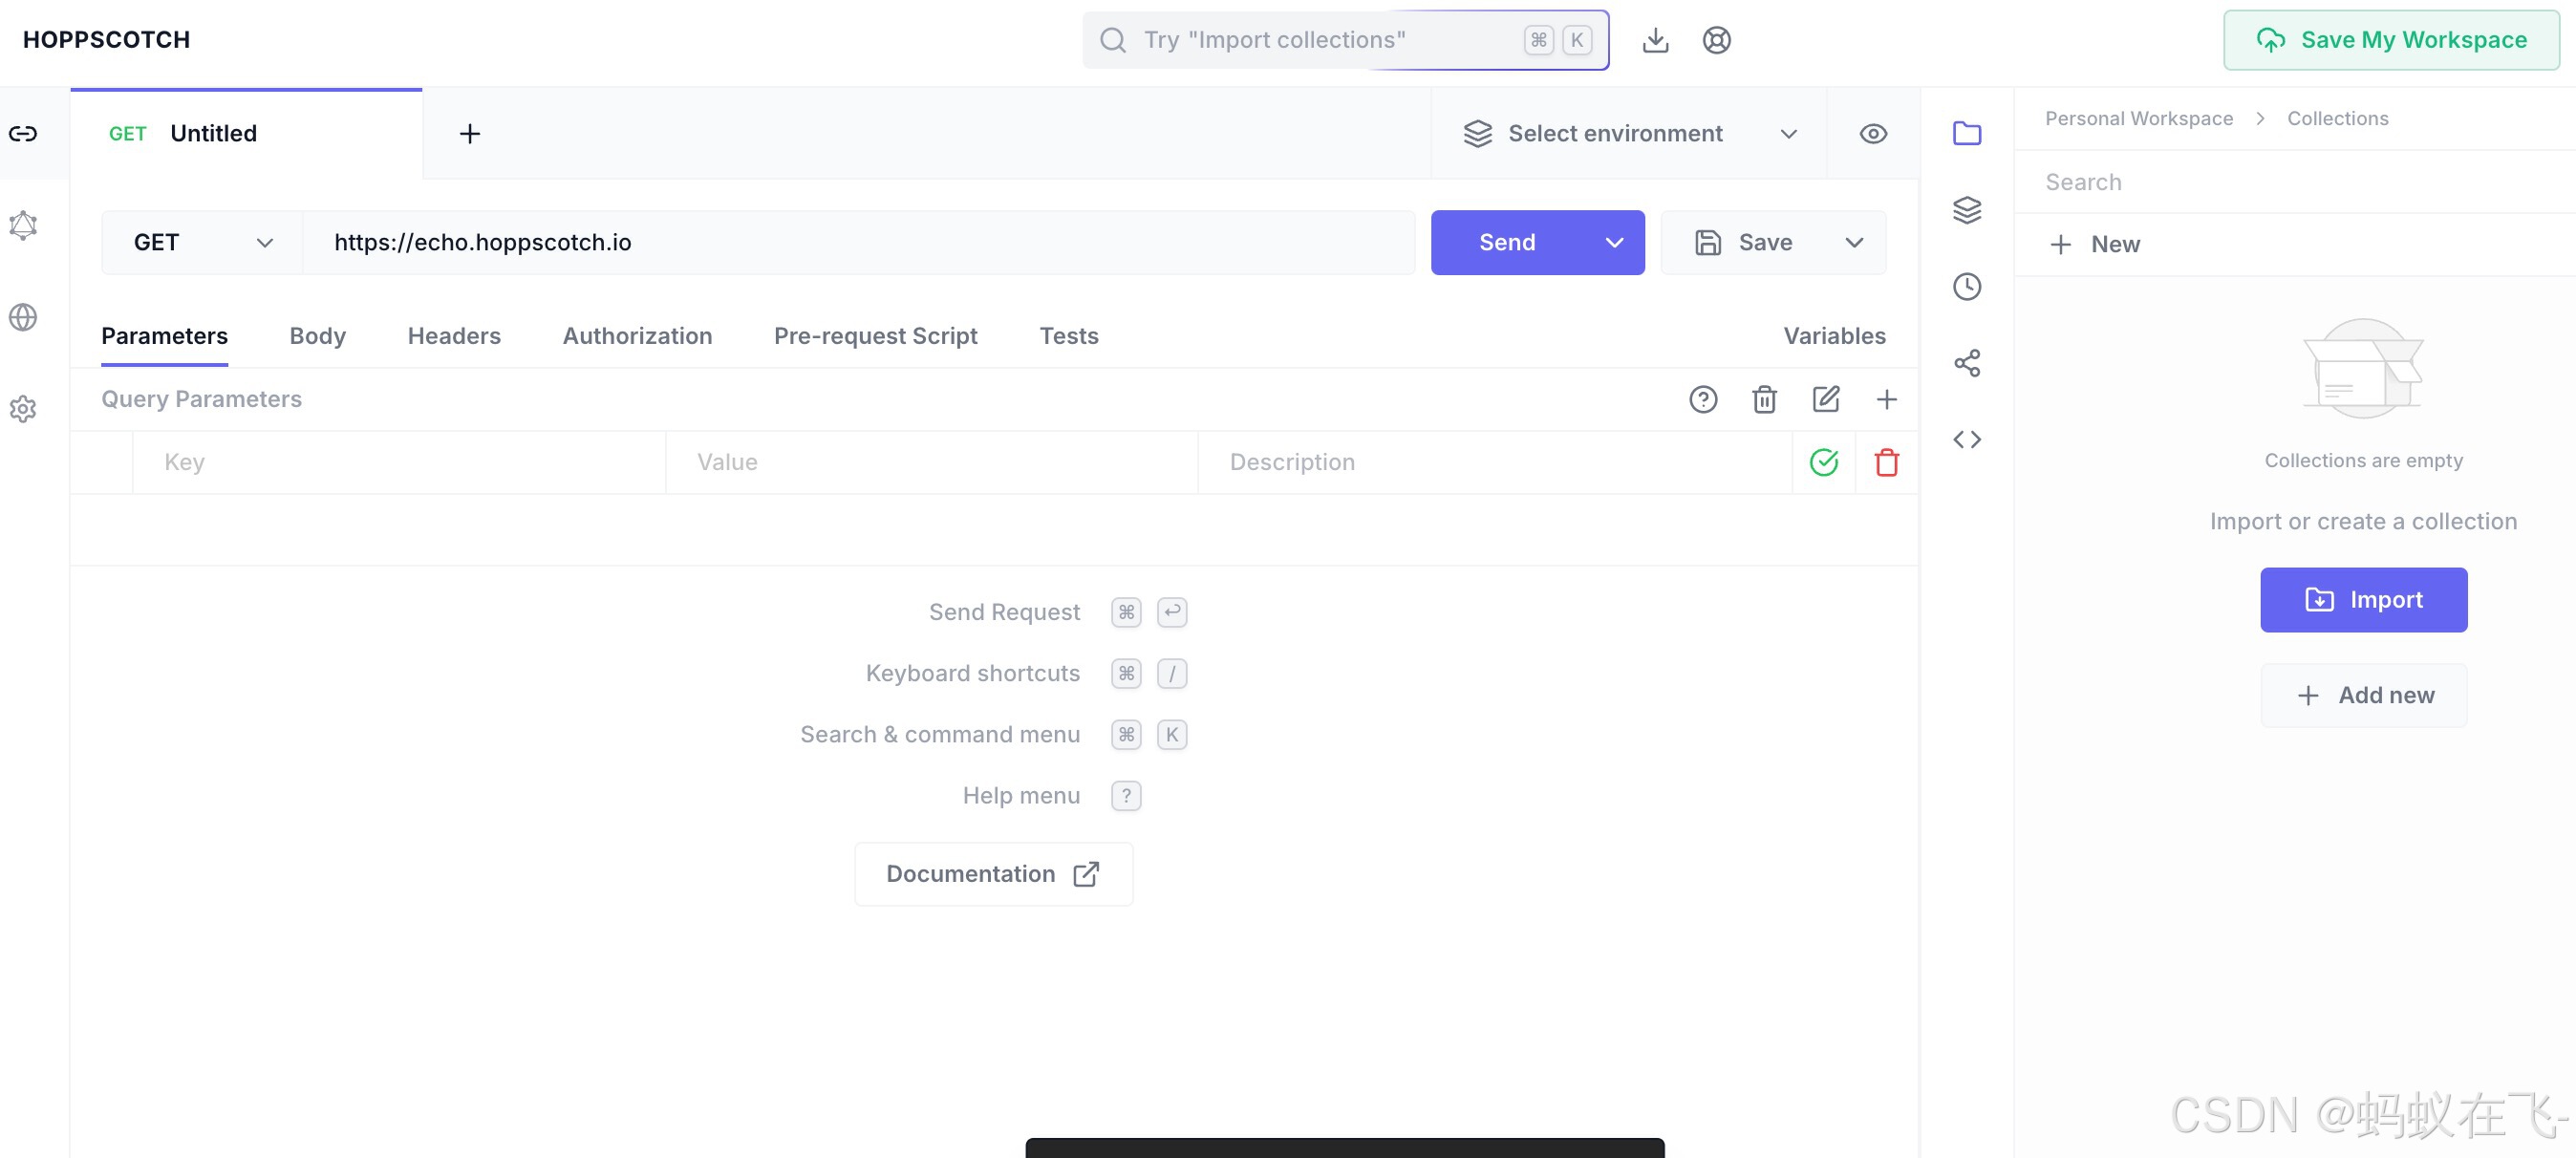
Task: Click the Environments layers icon in right rail
Action: 1966,210
